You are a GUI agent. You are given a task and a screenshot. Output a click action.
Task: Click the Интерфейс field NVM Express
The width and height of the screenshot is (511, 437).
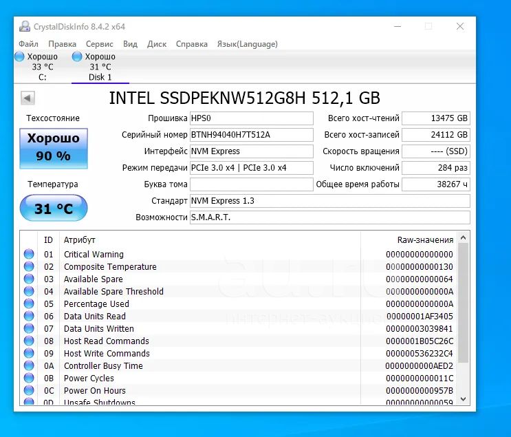(252, 151)
